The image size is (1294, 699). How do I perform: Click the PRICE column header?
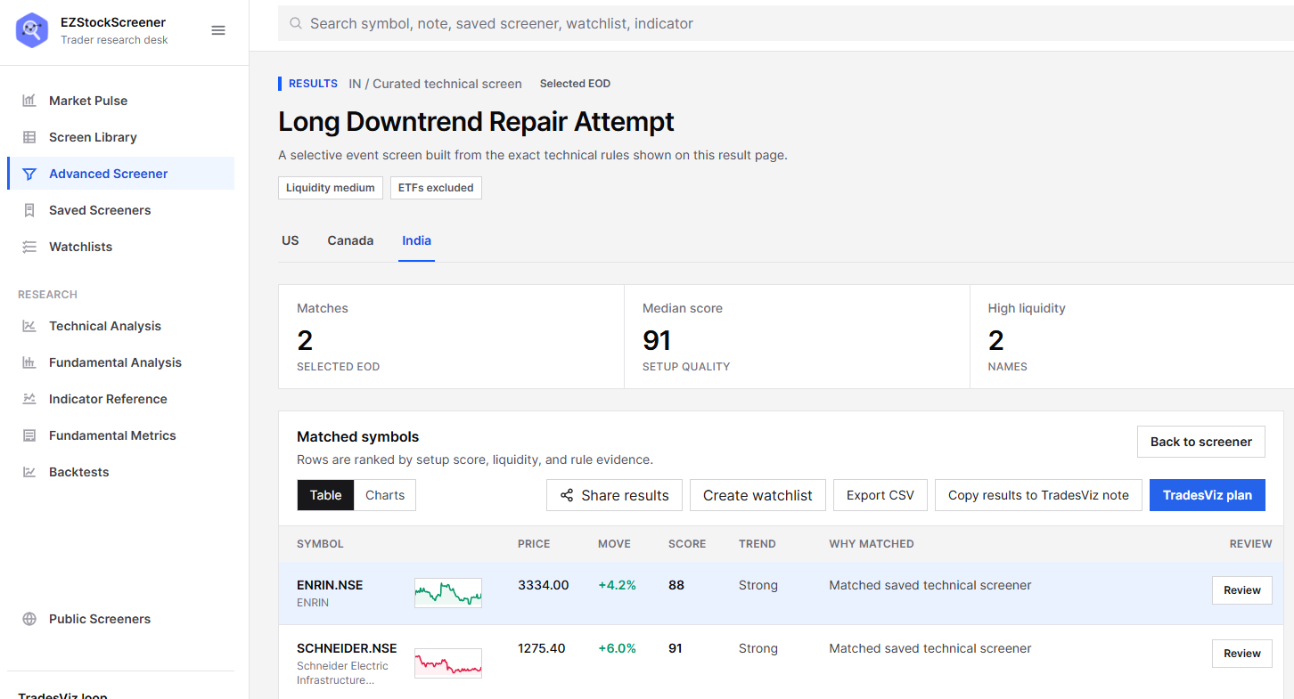(x=534, y=544)
